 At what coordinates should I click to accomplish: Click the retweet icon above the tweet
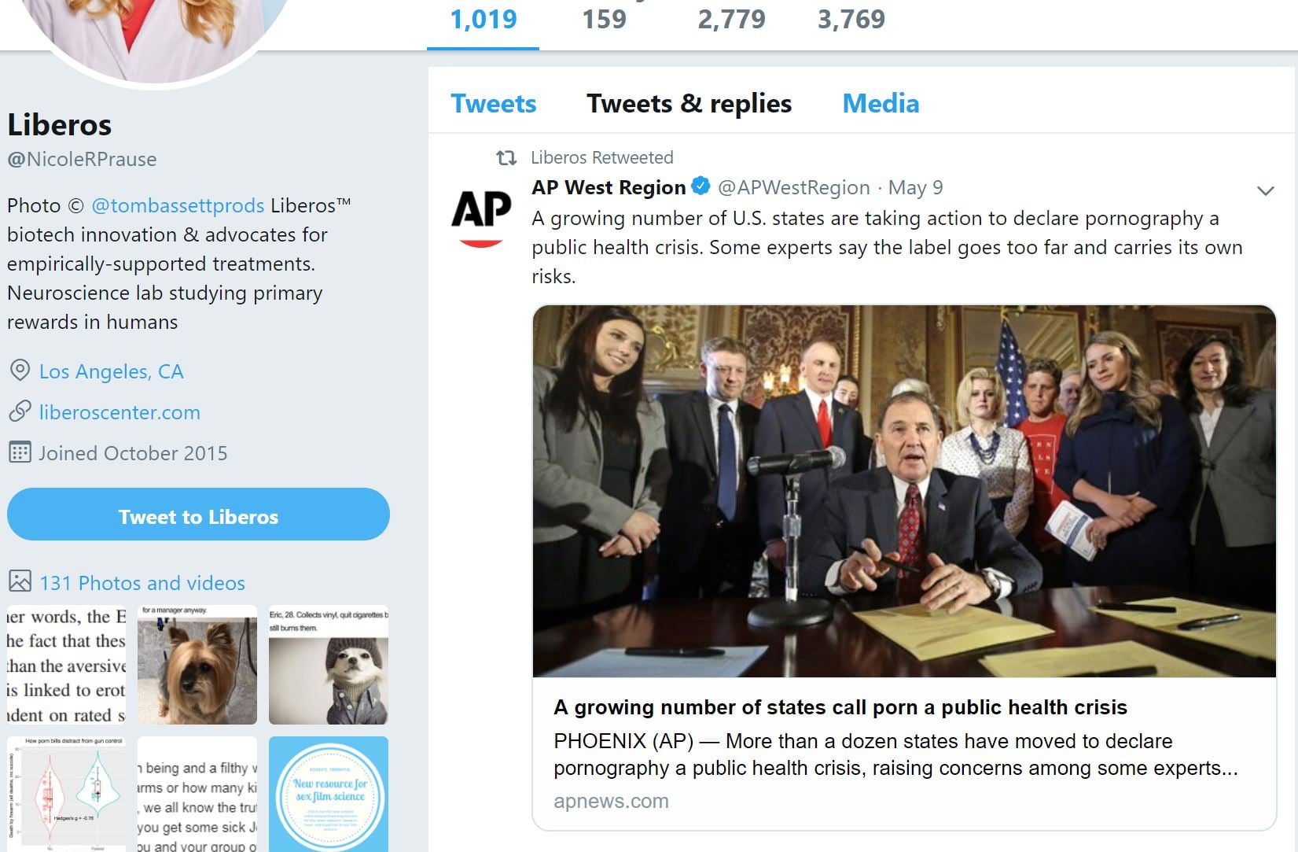pyautogui.click(x=506, y=158)
